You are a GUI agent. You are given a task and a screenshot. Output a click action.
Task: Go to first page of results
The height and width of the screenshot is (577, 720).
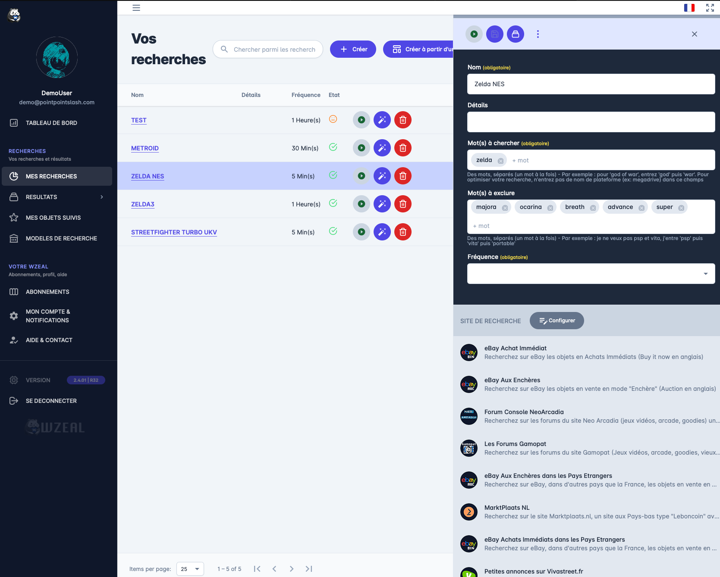pyautogui.click(x=257, y=569)
